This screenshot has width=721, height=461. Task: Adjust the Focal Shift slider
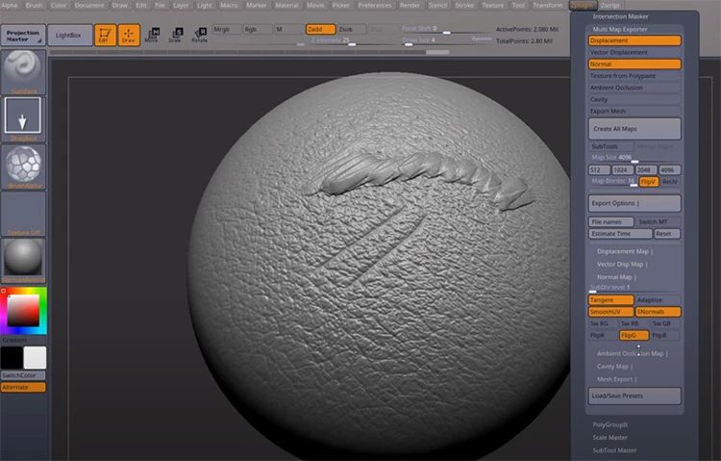click(x=445, y=29)
